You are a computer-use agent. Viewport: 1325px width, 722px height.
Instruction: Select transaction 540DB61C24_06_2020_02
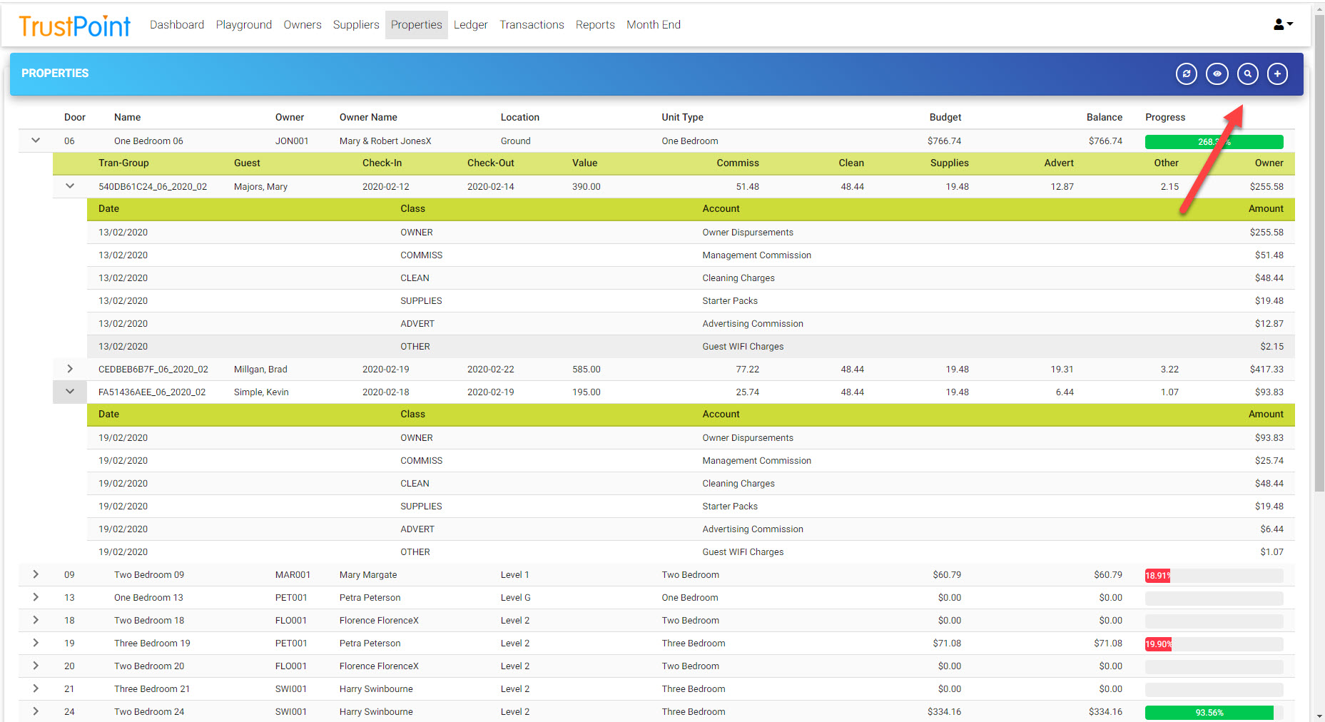click(x=153, y=186)
